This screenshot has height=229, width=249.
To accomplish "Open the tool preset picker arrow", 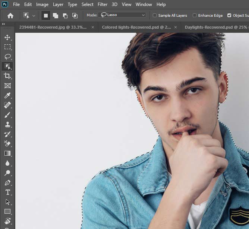I will coord(34,16).
